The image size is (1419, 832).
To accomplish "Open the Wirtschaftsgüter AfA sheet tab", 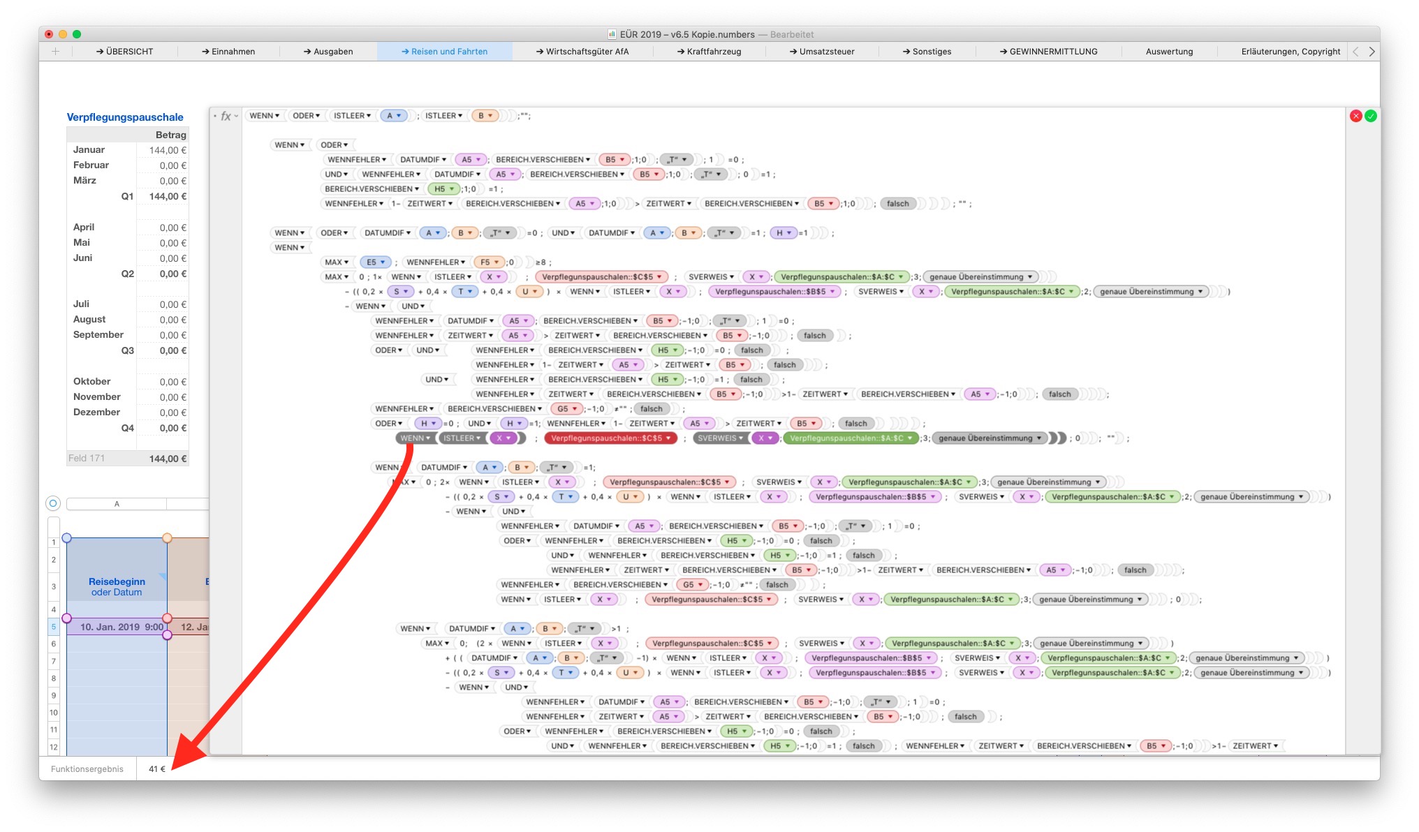I will 582,52.
